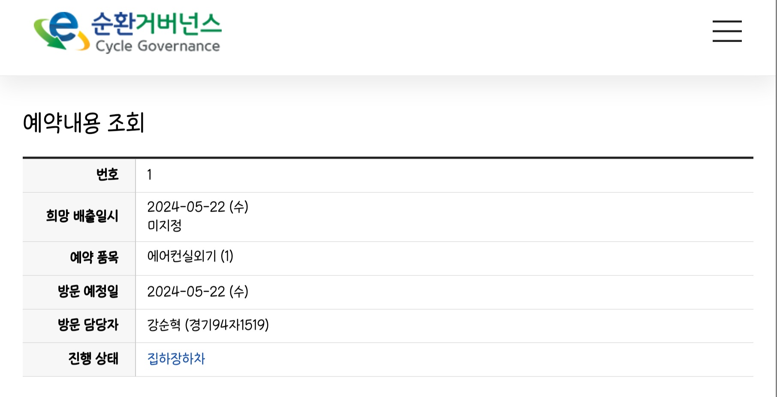Image resolution: width=777 pixels, height=397 pixels.
Task: Click the 집하장하차 status link
Action: pyautogui.click(x=176, y=358)
